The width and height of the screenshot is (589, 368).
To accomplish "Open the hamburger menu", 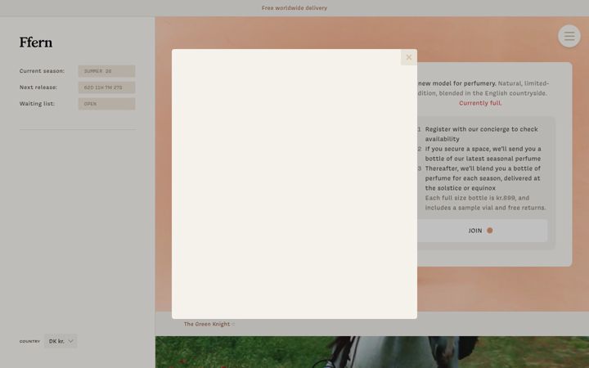I will click(x=569, y=36).
